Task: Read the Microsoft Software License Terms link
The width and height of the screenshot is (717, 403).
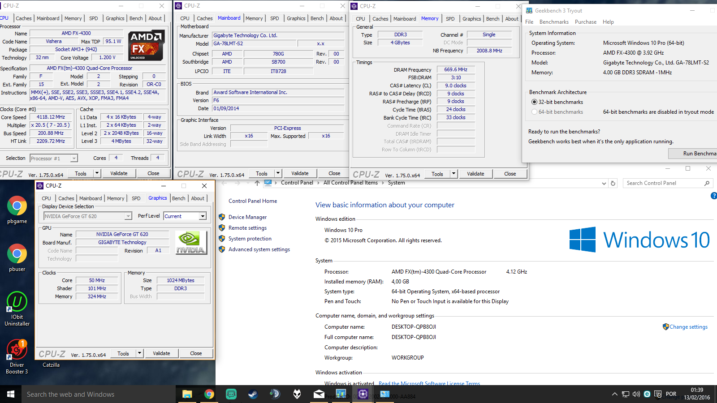Action: [x=429, y=383]
